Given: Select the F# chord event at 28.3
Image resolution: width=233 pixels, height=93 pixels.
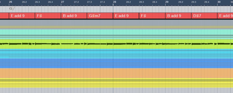Looking at the screenshot, I should (152, 16).
